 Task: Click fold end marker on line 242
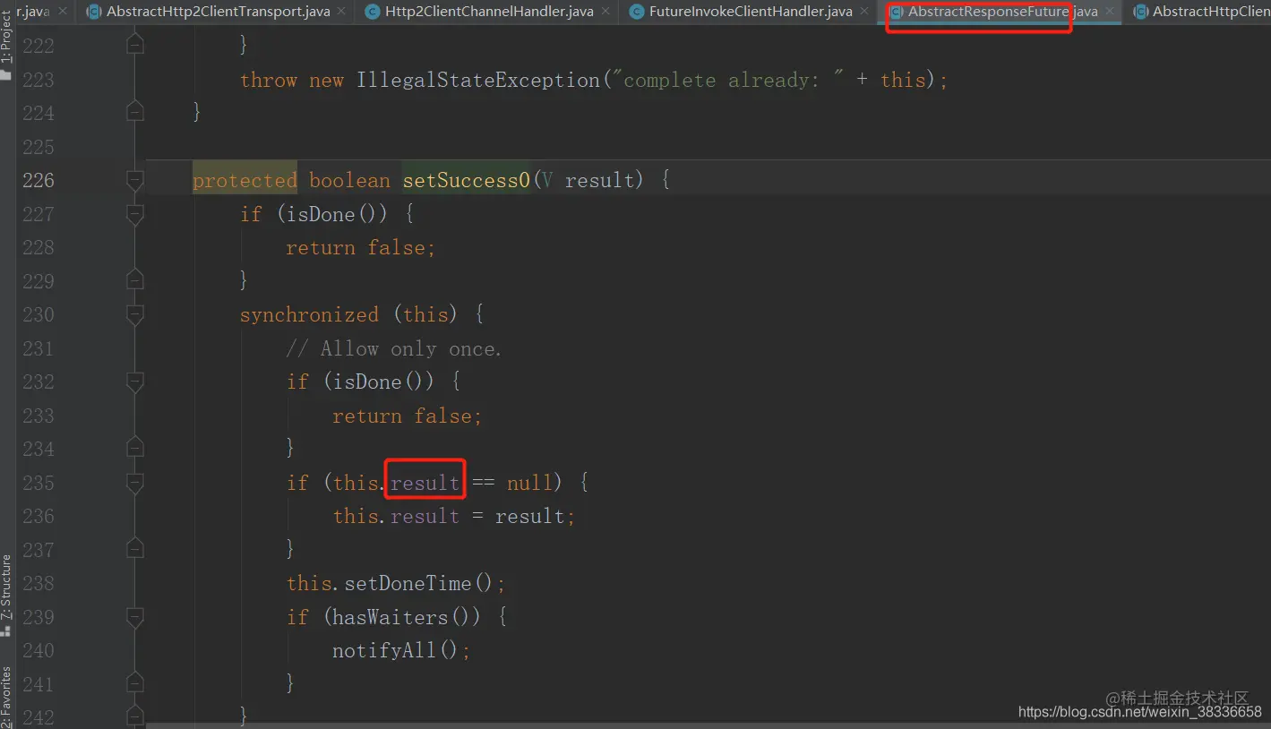click(x=135, y=716)
